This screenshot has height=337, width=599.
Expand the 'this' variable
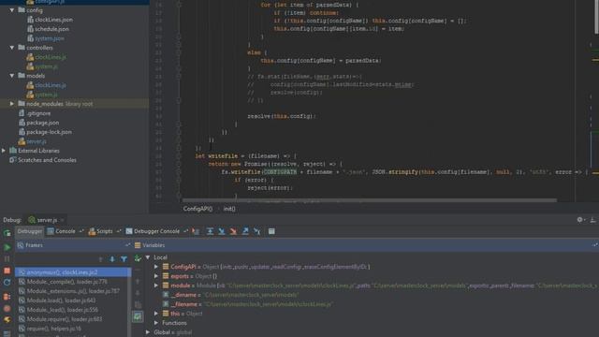[x=156, y=314]
